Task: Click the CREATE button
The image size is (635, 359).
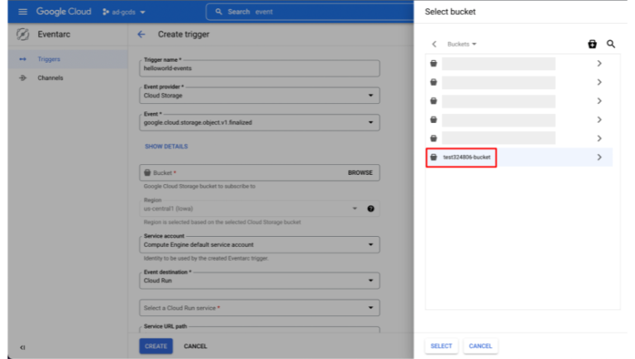Action: tap(156, 346)
